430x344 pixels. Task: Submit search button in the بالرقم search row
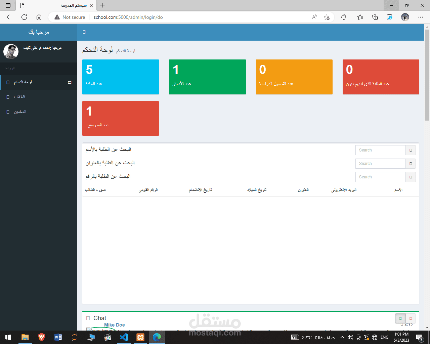coord(411,177)
